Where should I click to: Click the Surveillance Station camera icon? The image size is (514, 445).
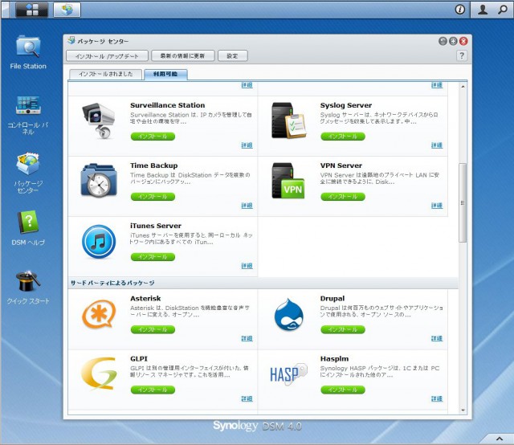pos(99,120)
